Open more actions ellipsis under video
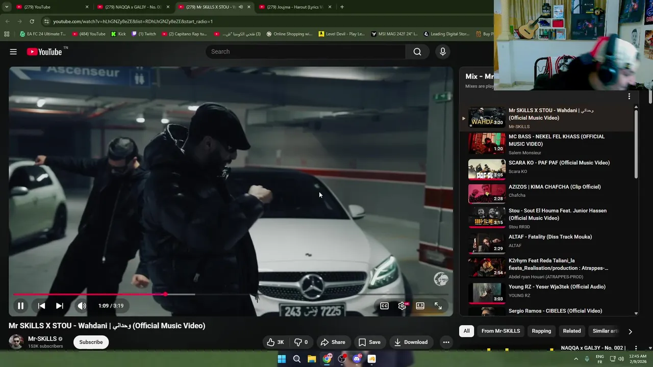This screenshot has height=367, width=653. point(446,342)
